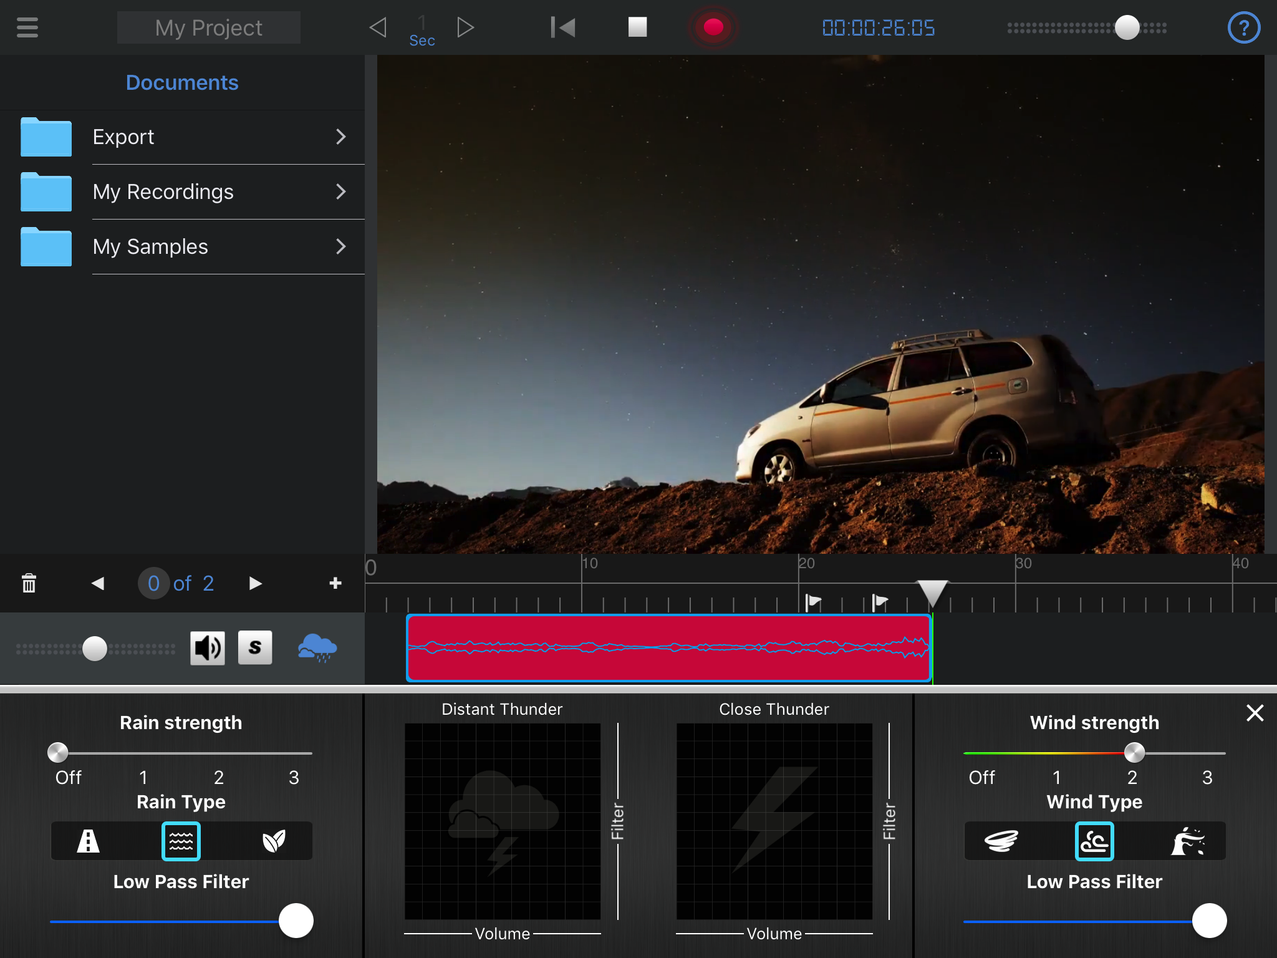
Task: Expand the Export folder
Action: click(182, 137)
